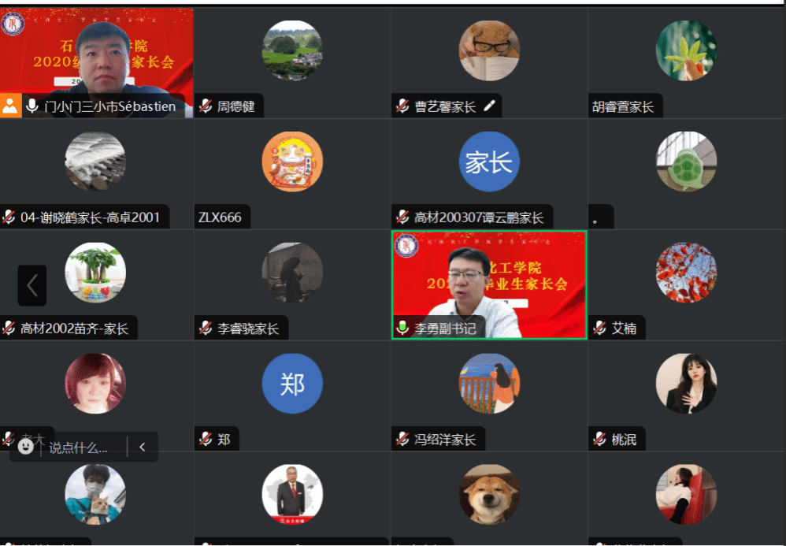Click the microphone icon beside 门小门三小市Sébastien
Viewport: 786px width, 546px height.
(32, 106)
